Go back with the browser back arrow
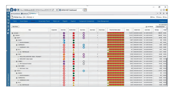 tap(12, 10)
